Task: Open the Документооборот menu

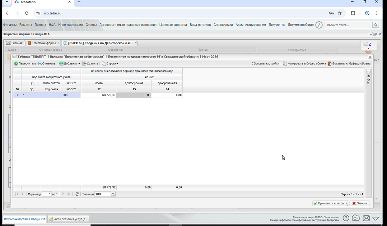Action: pos(300,25)
